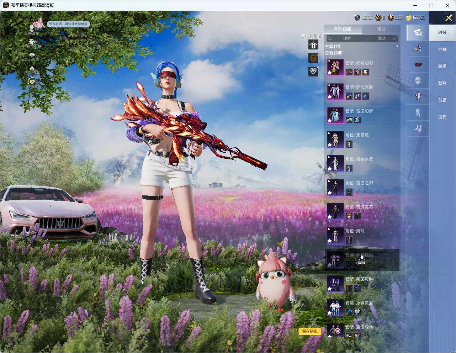Open the 默认 sort dropdown
Screen dimensions: 456x353
(x=382, y=38)
